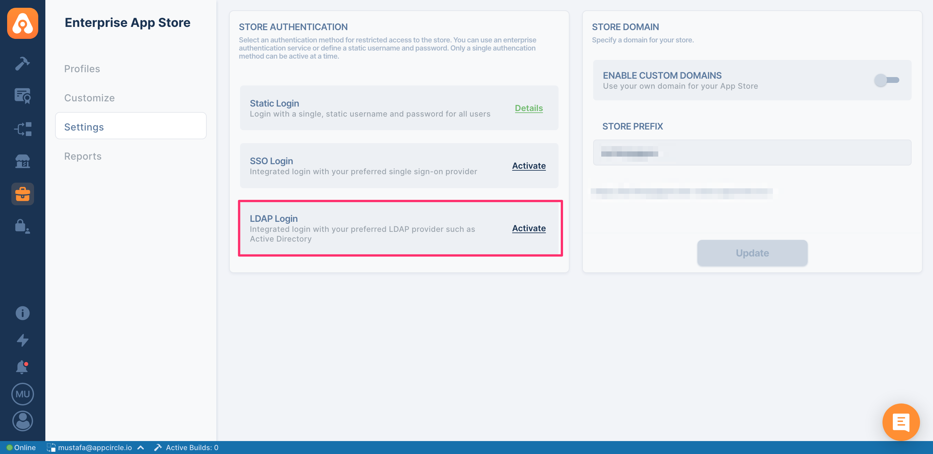Screen dimensions: 933x454
Task: Click the Store Prefix input field
Action: [x=752, y=153]
